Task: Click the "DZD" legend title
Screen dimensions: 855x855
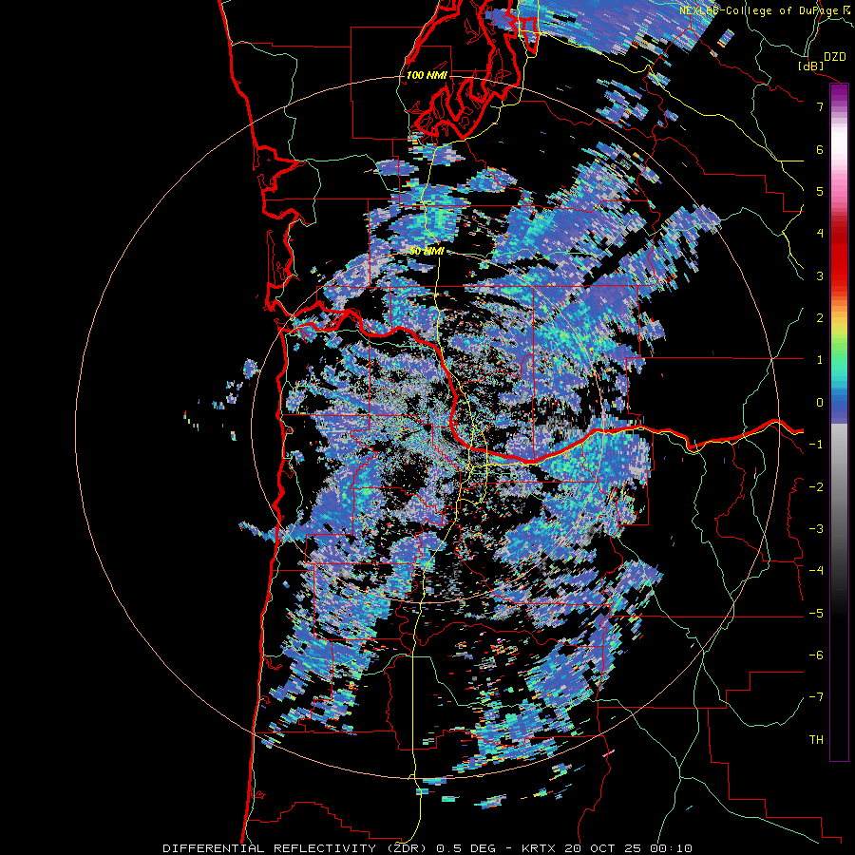Action: pos(835,57)
